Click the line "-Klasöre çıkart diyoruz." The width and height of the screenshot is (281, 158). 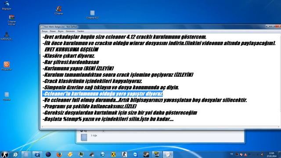(x=68, y=56)
